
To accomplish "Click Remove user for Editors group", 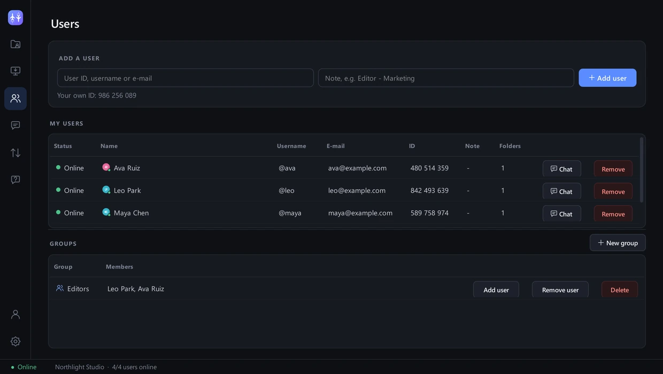I will click(x=560, y=290).
